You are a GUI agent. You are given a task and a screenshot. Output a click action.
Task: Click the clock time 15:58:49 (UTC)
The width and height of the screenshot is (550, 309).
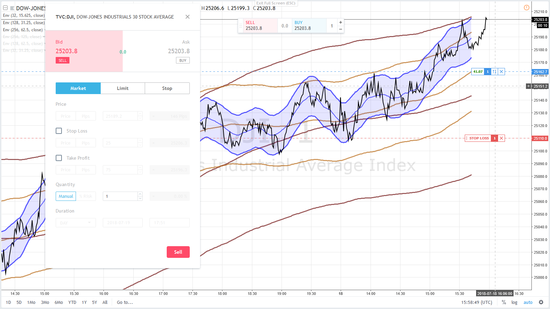477,302
